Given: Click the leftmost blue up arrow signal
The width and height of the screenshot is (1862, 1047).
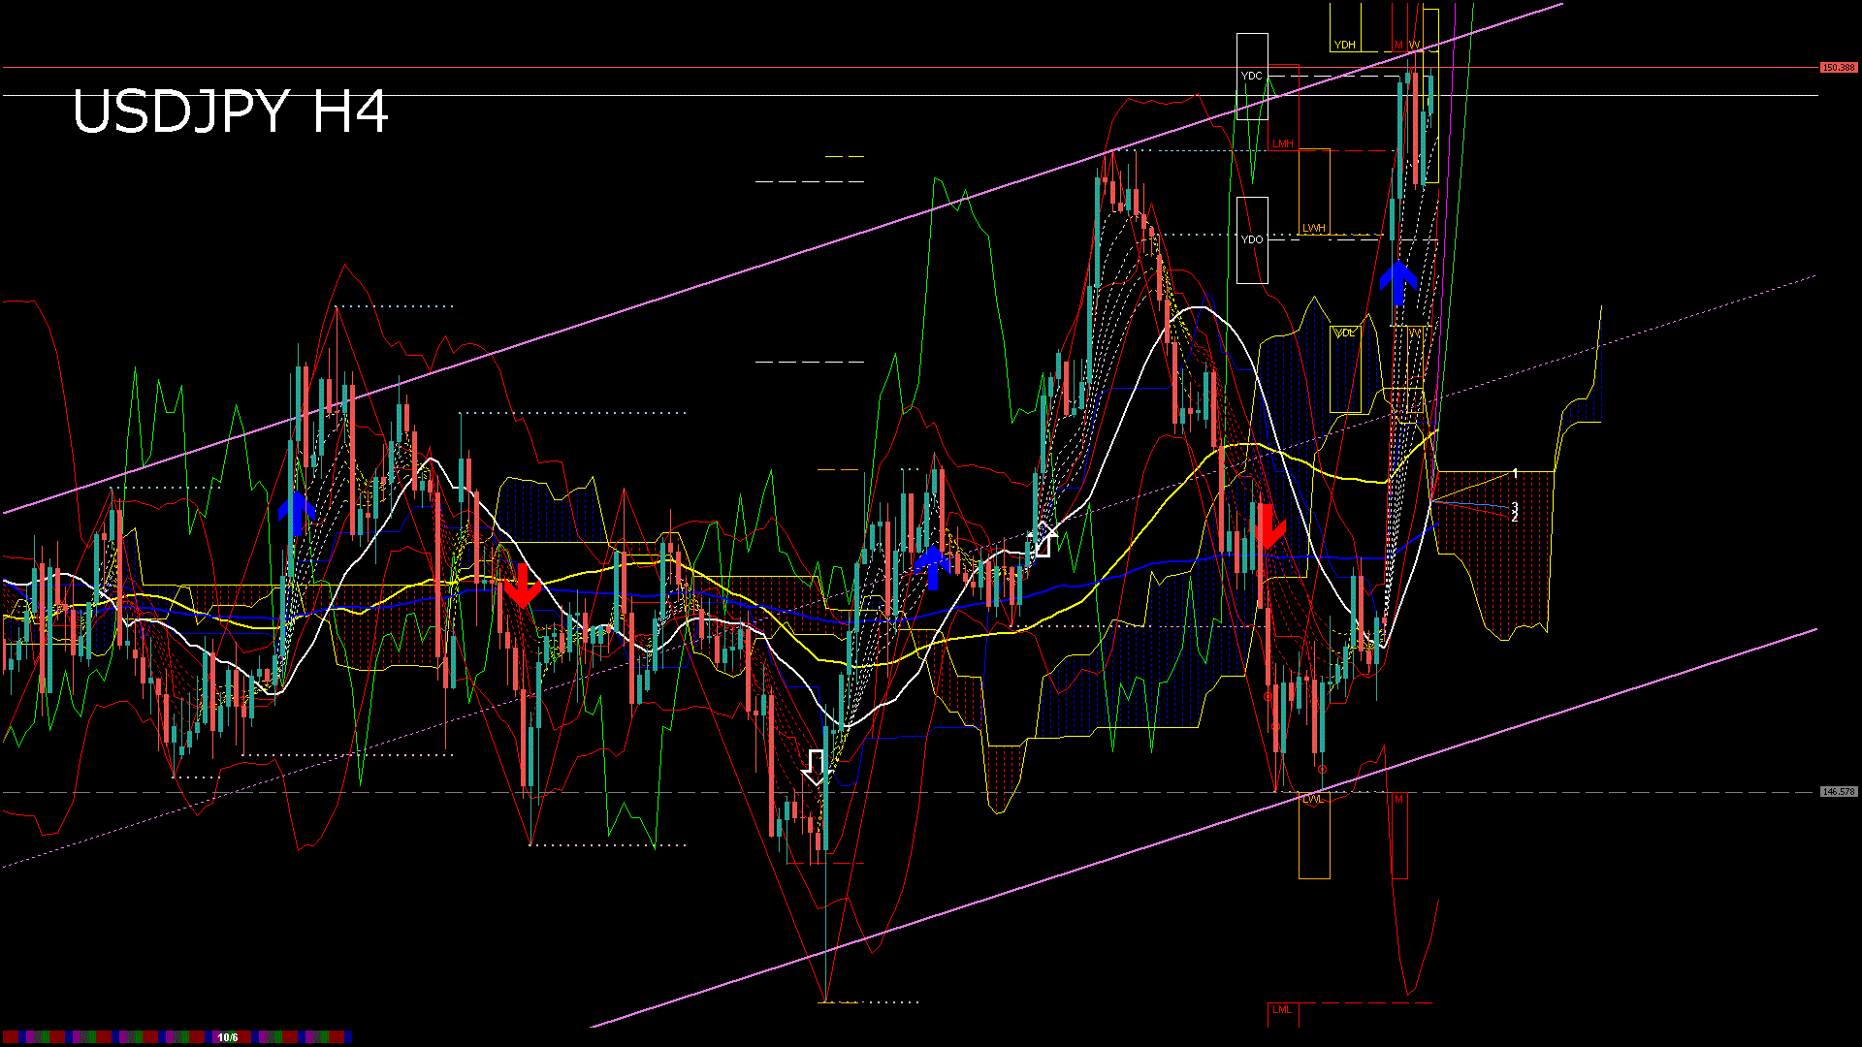Looking at the screenshot, I should (x=297, y=513).
